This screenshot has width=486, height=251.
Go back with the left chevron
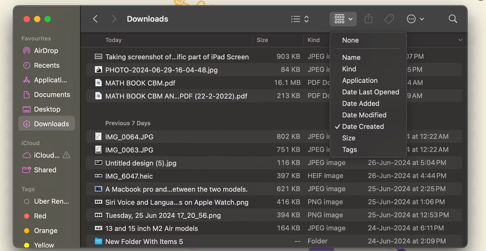click(x=95, y=19)
